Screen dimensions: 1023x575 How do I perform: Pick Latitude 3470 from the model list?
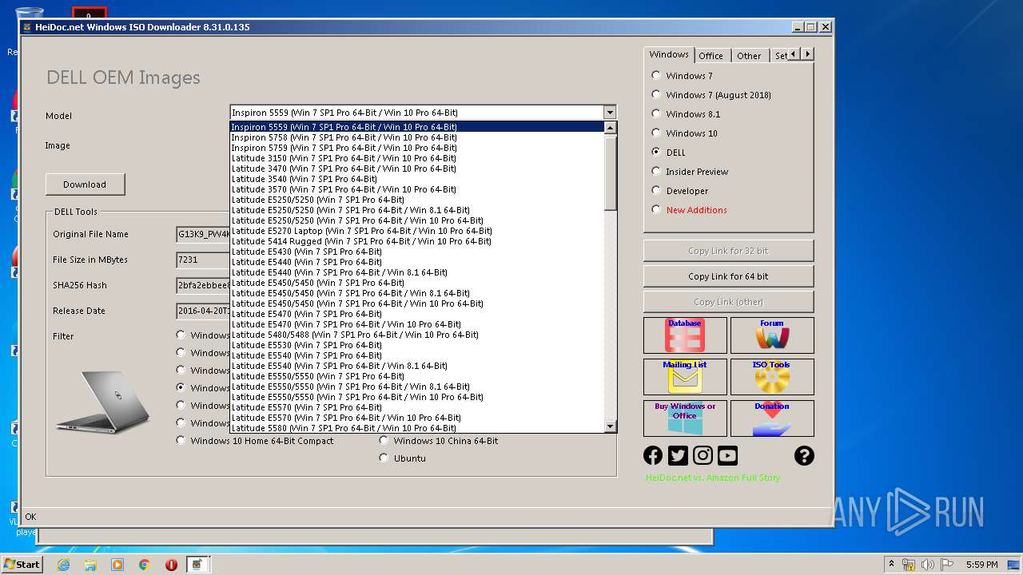point(416,169)
